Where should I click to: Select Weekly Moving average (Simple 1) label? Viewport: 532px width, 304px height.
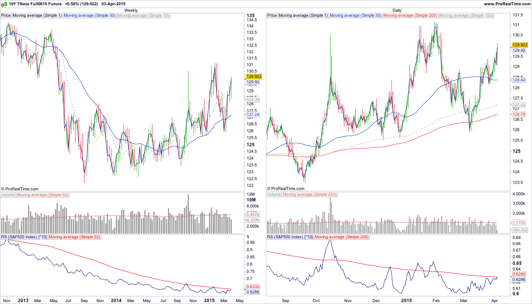(37, 16)
